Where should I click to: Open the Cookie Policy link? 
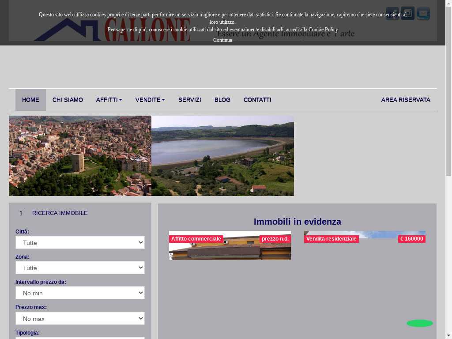point(323,30)
